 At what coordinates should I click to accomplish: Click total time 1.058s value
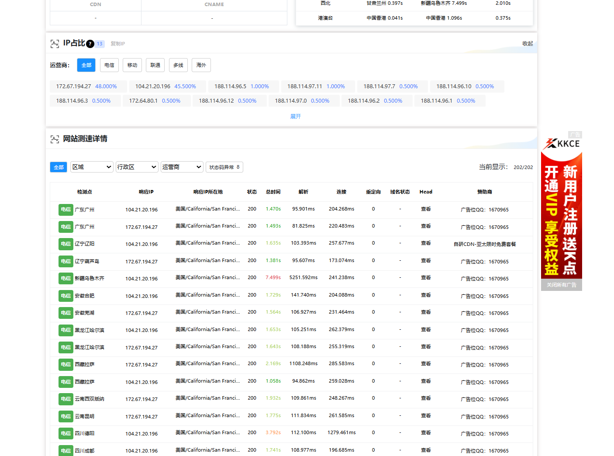click(x=273, y=381)
